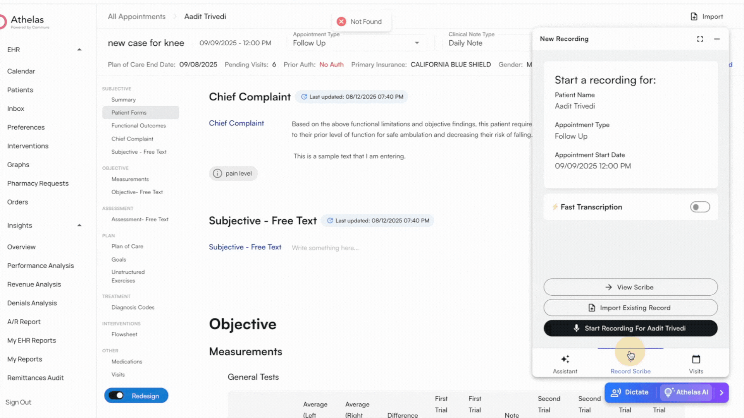Expand the arrow next to Athelas AI
This screenshot has height=418, width=744.
click(722, 392)
